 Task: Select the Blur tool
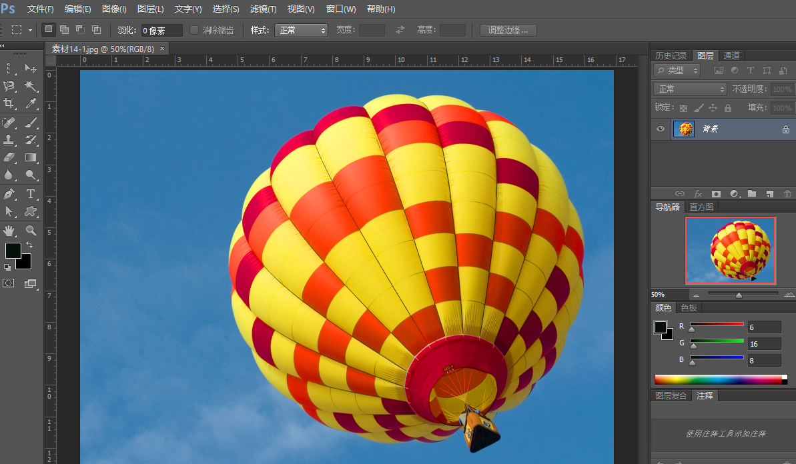click(x=9, y=175)
